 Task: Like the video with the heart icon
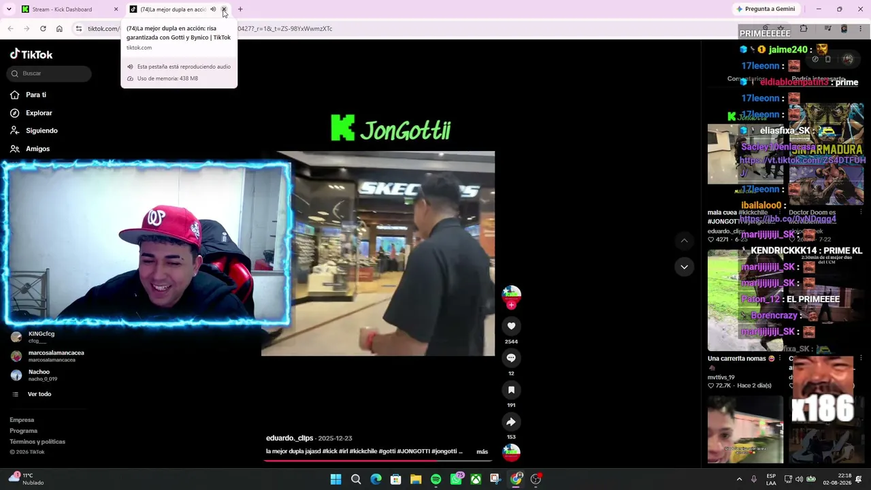(511, 326)
